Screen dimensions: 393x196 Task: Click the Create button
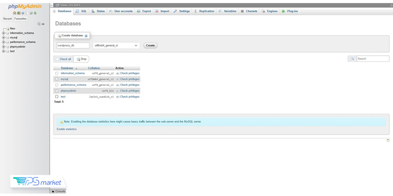click(150, 46)
